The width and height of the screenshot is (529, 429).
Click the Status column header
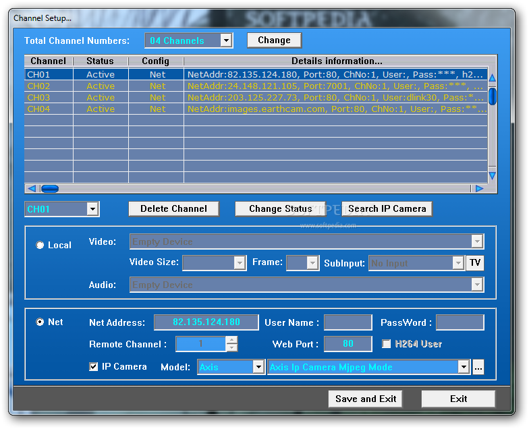pos(100,61)
